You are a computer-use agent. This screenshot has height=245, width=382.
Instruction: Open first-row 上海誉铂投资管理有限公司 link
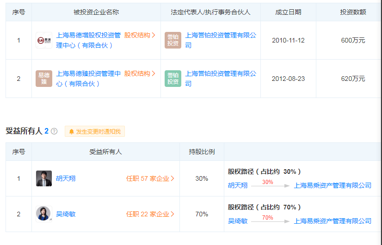pos(220,35)
